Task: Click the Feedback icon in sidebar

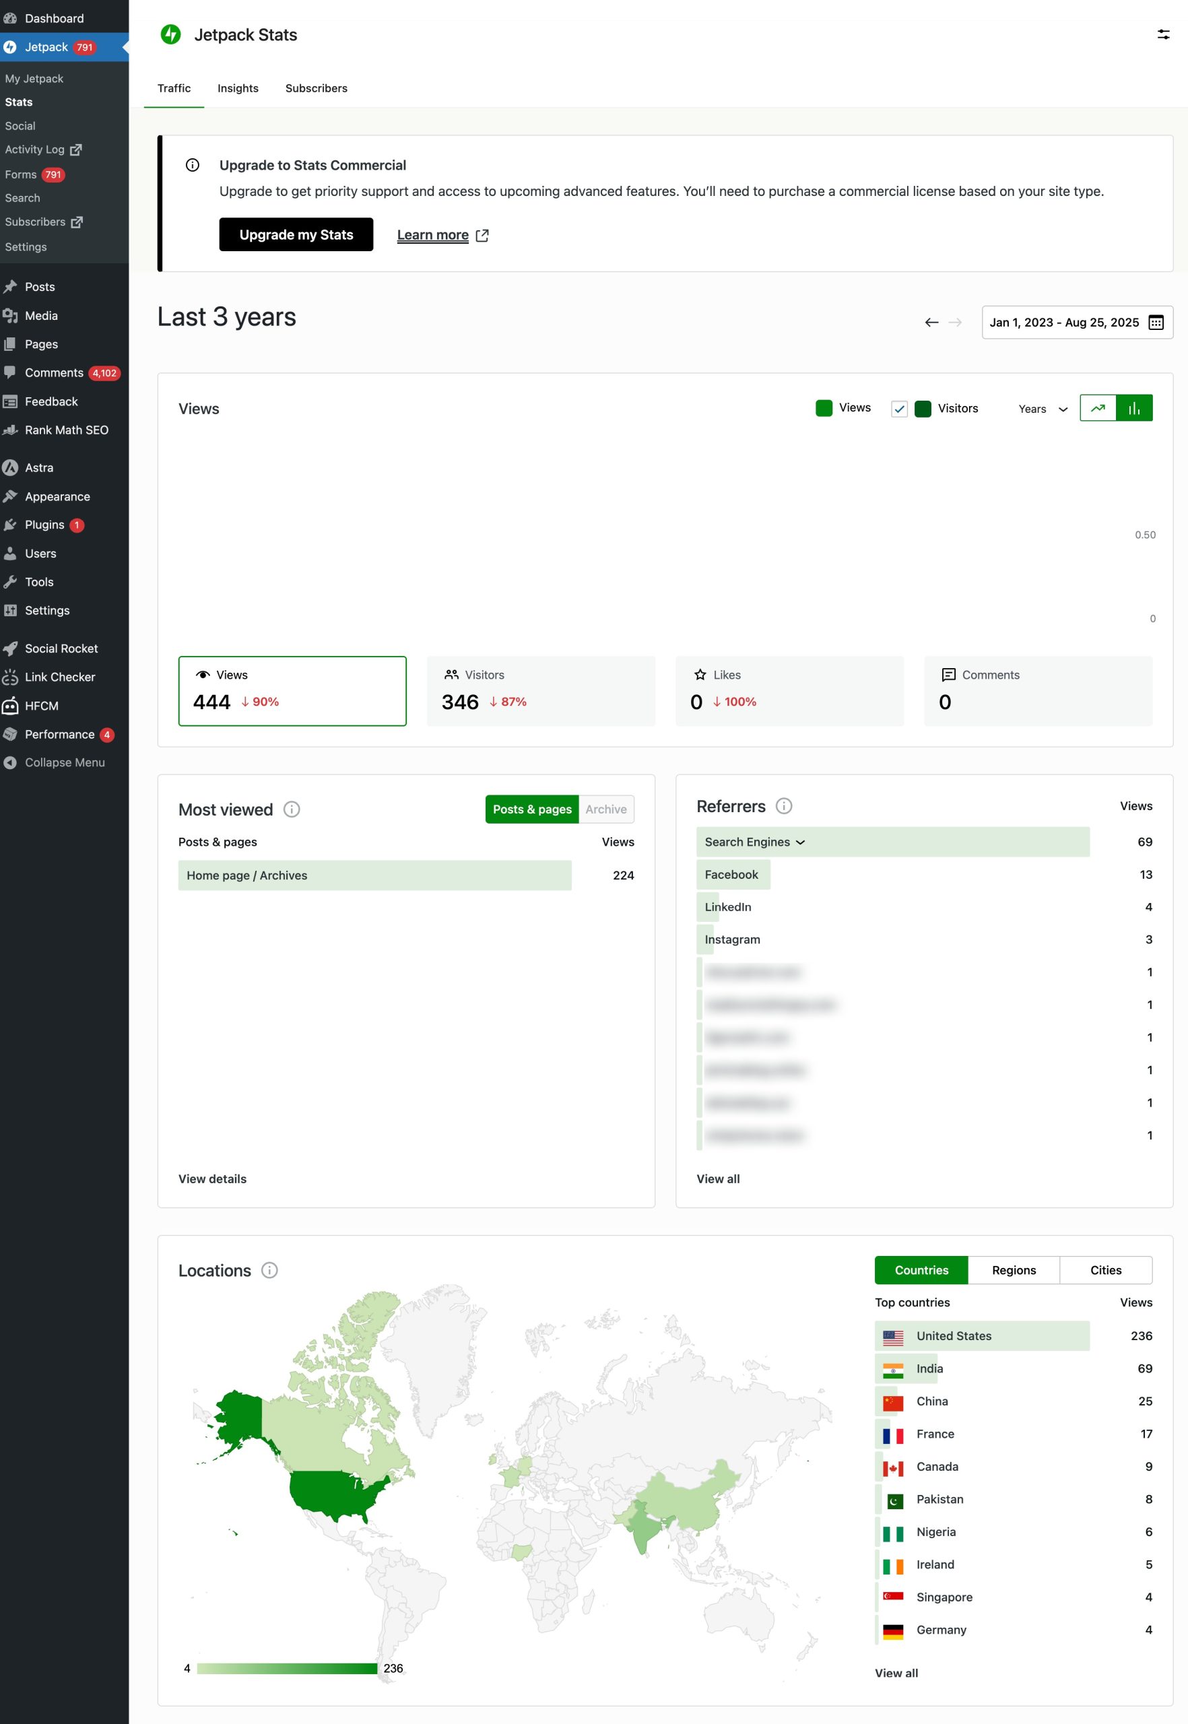Action: pyautogui.click(x=10, y=401)
